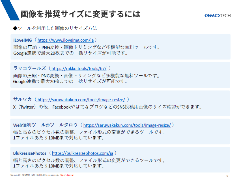Select the slide title 画像を推奨サイズに変更するには

(80, 14)
